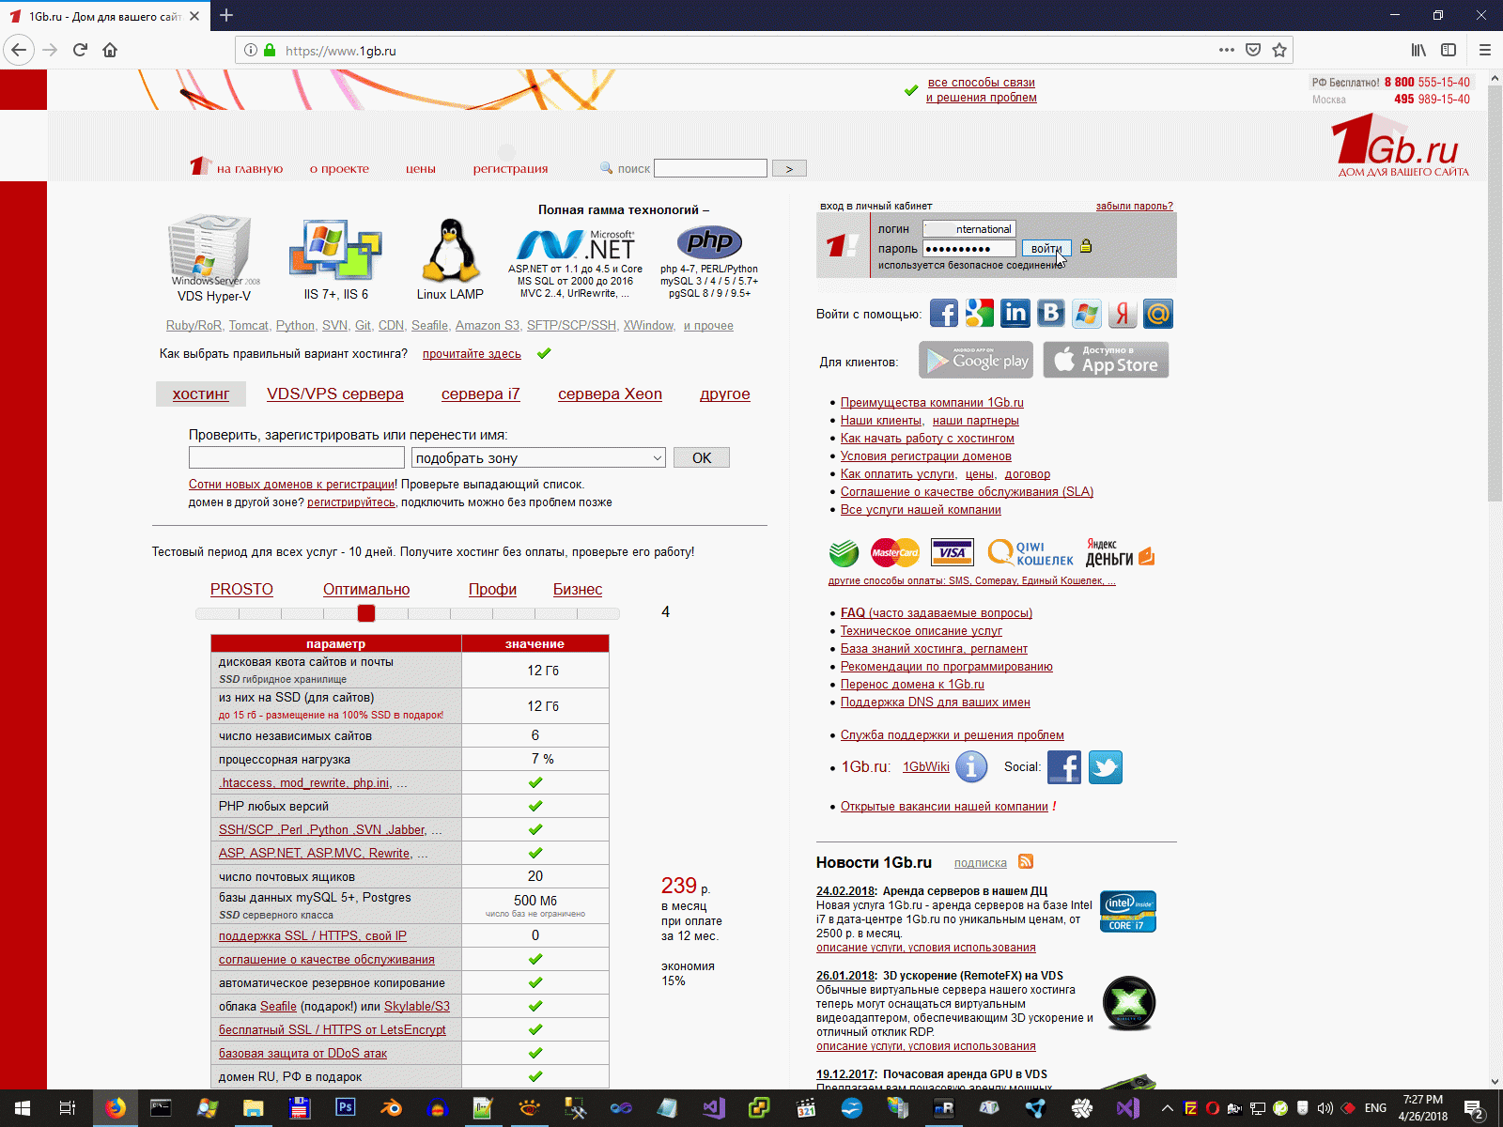This screenshot has width=1503, height=1127.
Task: Open Blender from the taskbar
Action: point(392,1108)
